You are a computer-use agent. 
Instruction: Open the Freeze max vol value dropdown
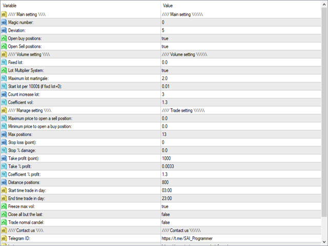[x=241, y=207]
